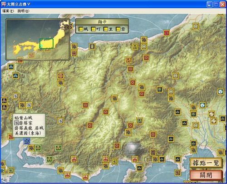Click the game icon in the title bar
This screenshot has width=227, height=184.
coord(4,4)
